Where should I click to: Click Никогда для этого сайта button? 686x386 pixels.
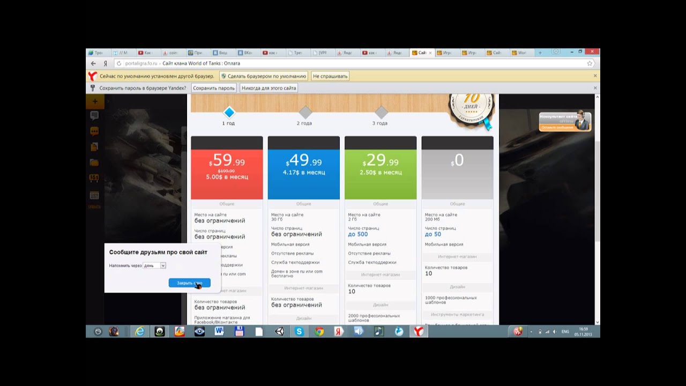tap(269, 88)
